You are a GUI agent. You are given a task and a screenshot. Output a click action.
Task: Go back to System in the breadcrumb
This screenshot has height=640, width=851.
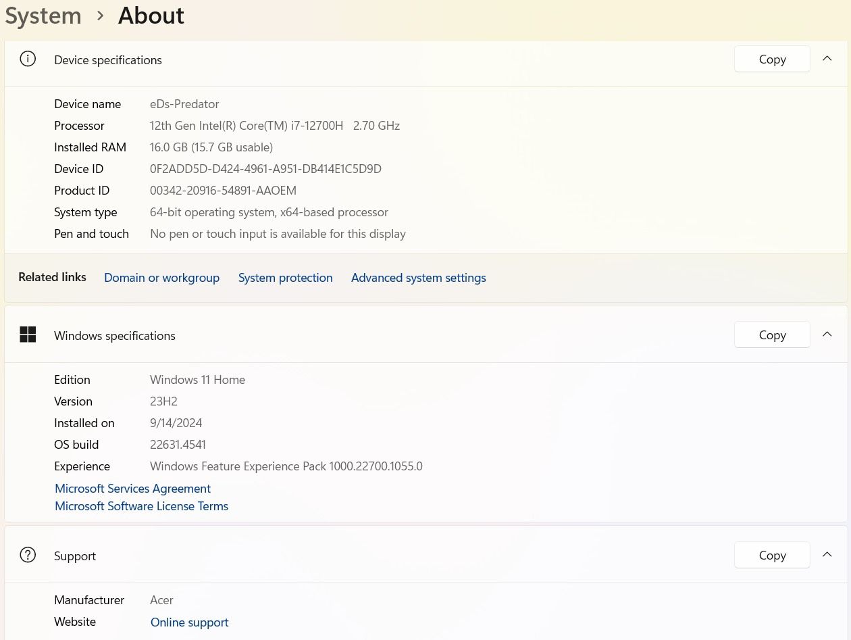[x=43, y=16]
